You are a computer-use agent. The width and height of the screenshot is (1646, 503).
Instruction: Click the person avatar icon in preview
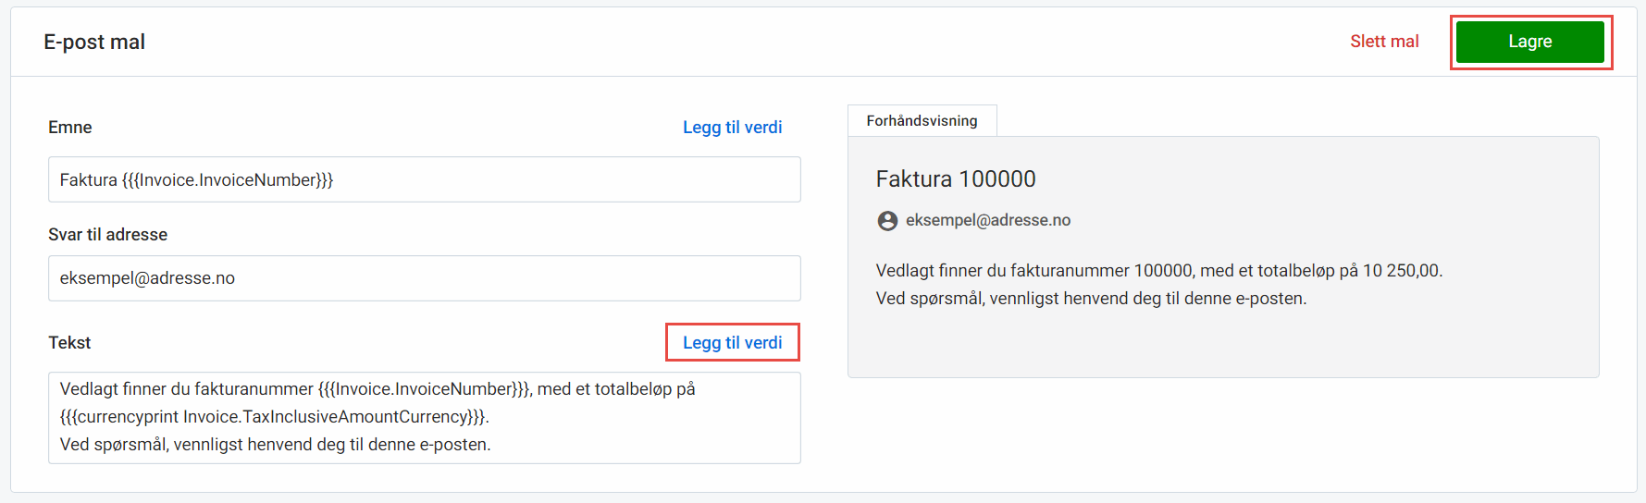(887, 221)
